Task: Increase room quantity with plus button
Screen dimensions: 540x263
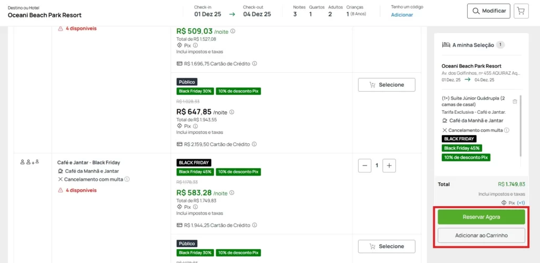Action: [x=389, y=165]
